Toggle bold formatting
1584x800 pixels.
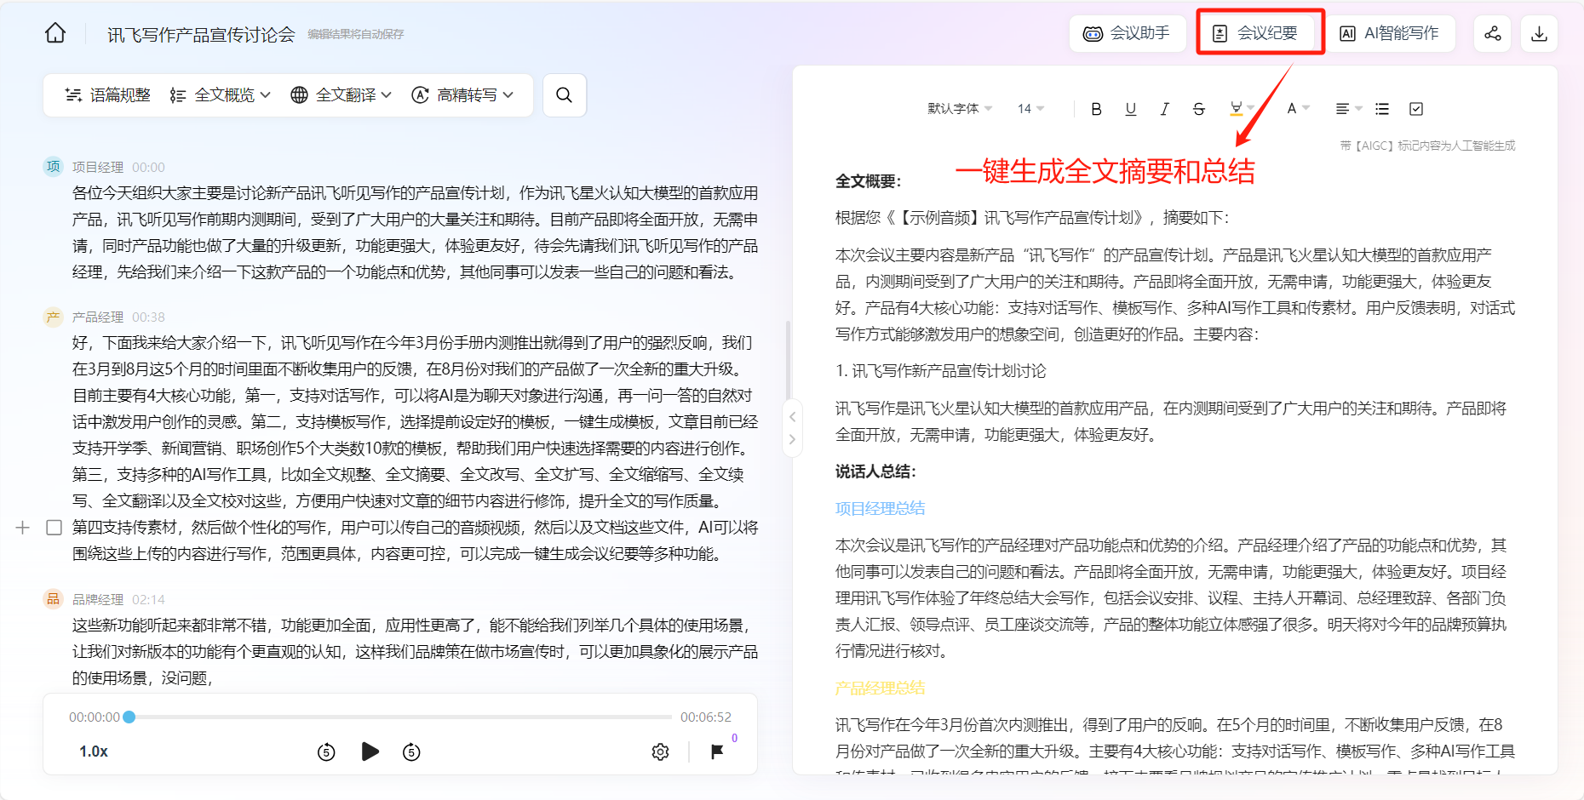coord(1096,109)
